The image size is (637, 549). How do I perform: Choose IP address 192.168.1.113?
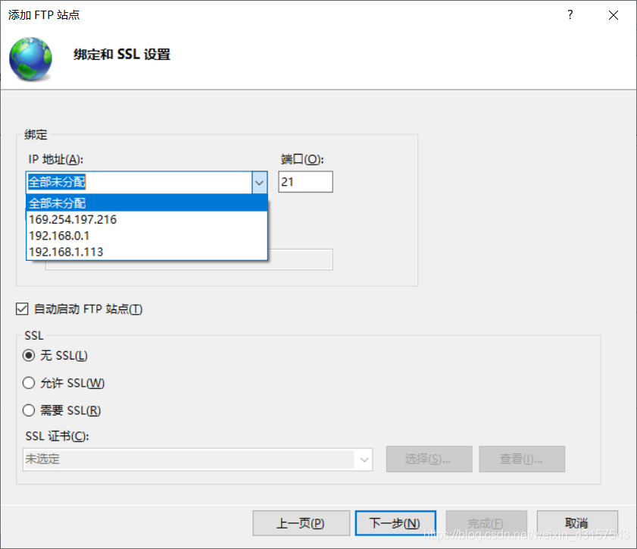click(147, 253)
